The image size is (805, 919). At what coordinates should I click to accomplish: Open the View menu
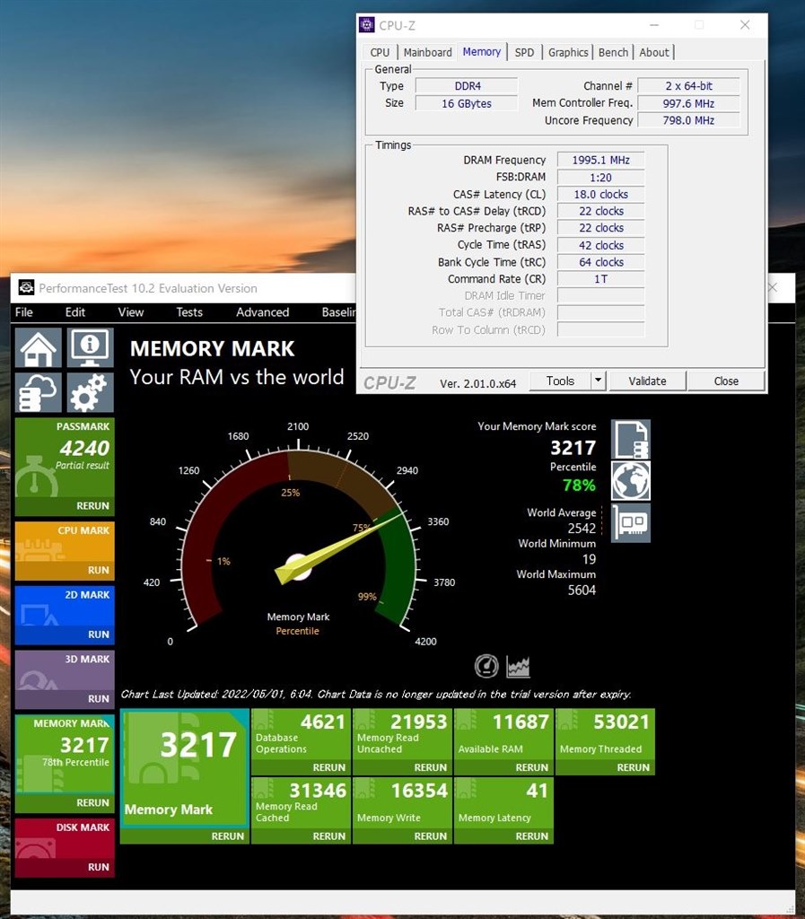131,311
